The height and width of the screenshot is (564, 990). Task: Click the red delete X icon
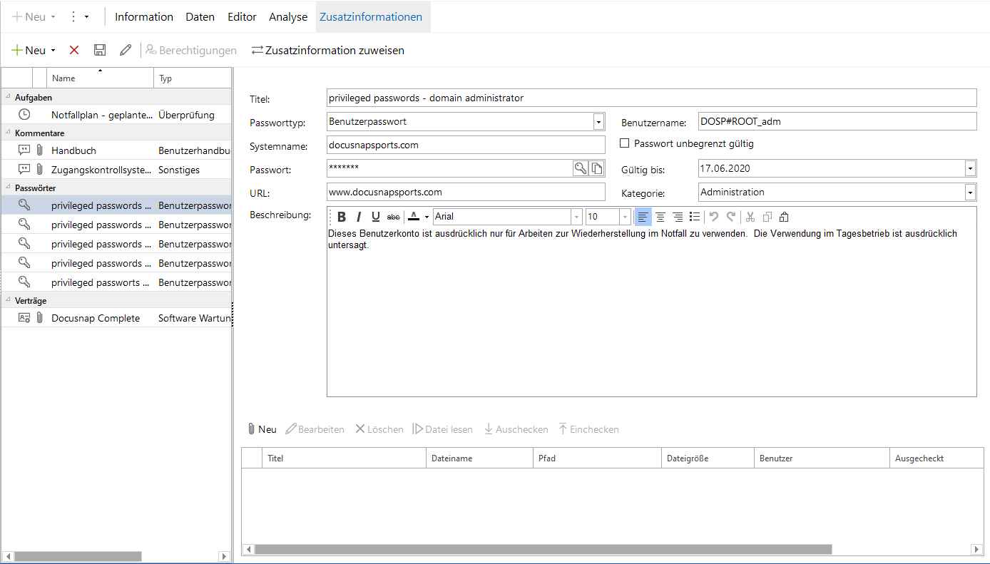(x=74, y=50)
